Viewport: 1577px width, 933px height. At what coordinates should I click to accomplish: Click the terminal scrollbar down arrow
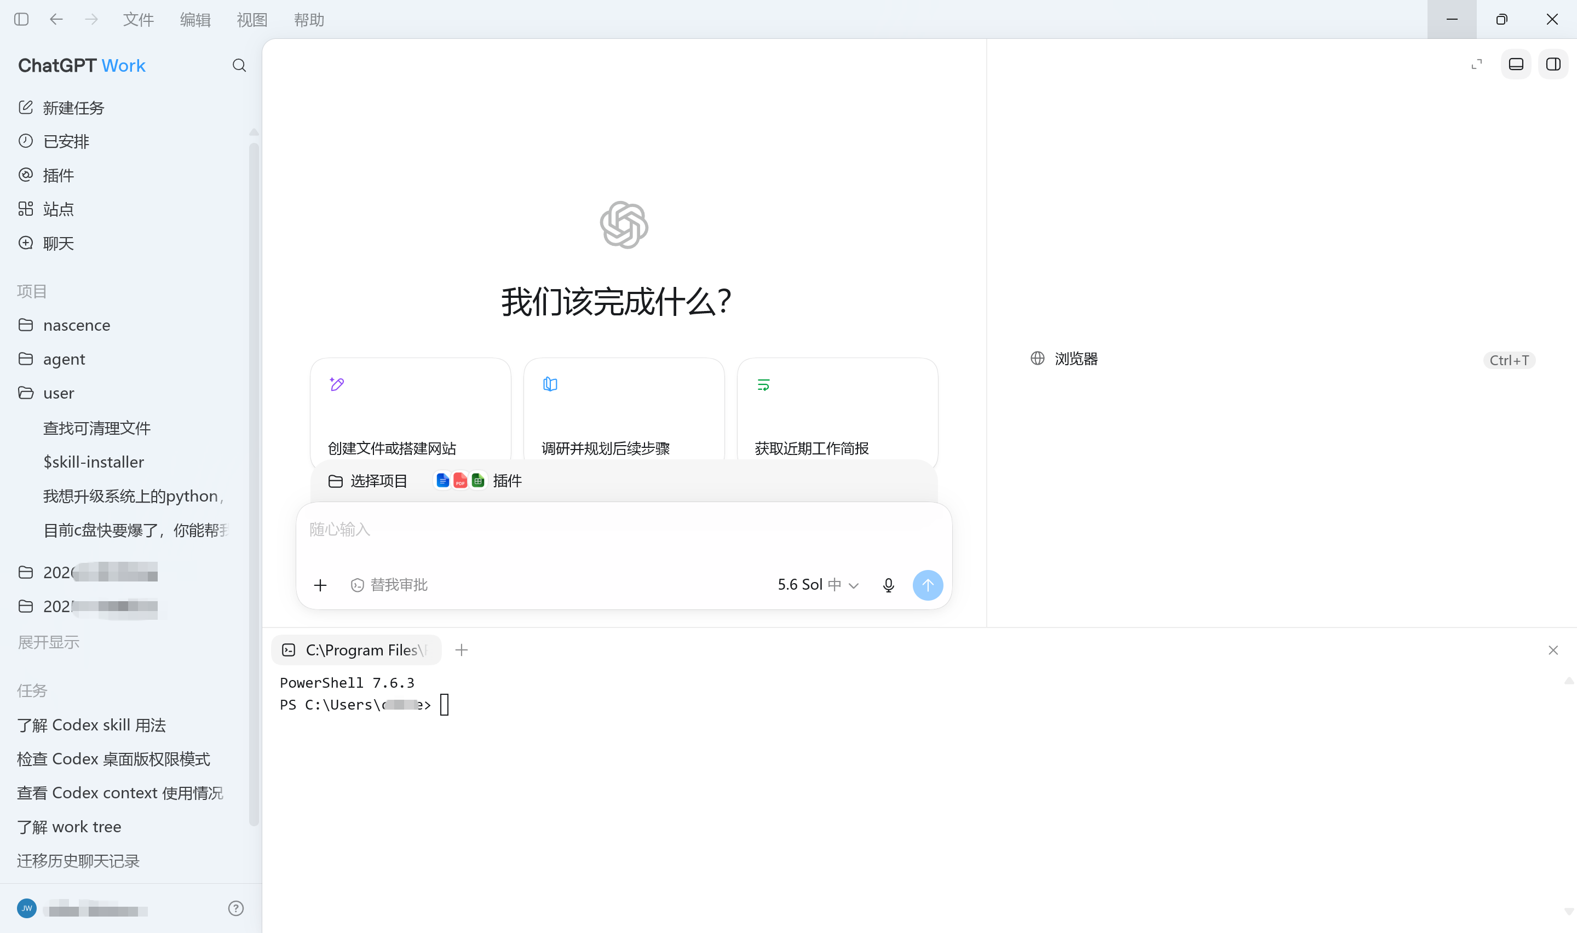[x=1569, y=911]
